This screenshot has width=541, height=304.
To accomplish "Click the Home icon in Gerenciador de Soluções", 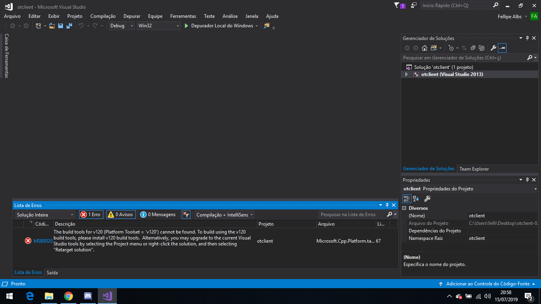I will click(425, 48).
